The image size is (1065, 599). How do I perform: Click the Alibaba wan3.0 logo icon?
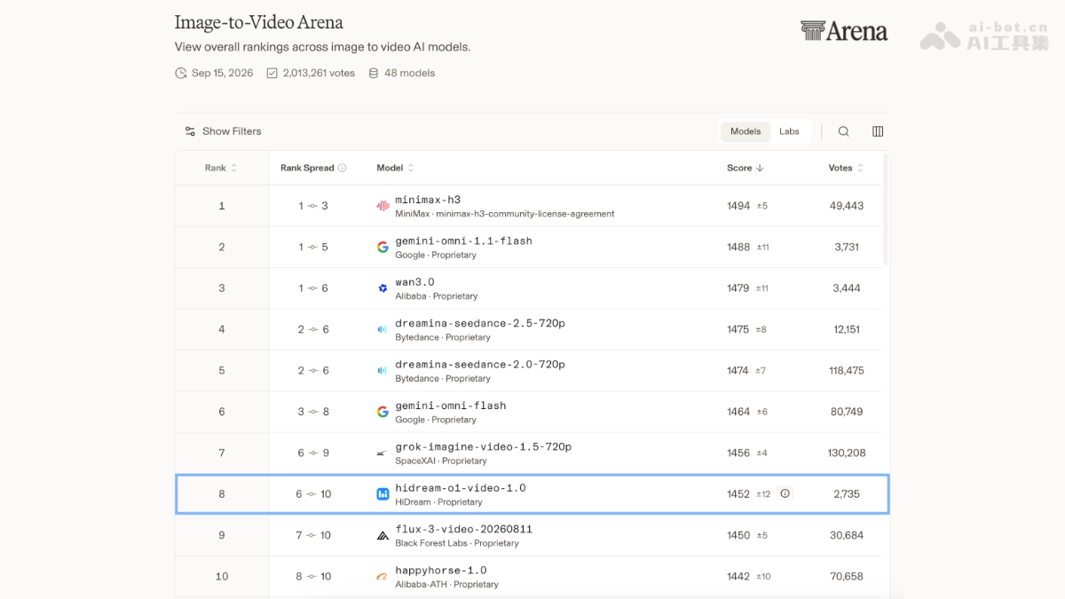click(383, 288)
